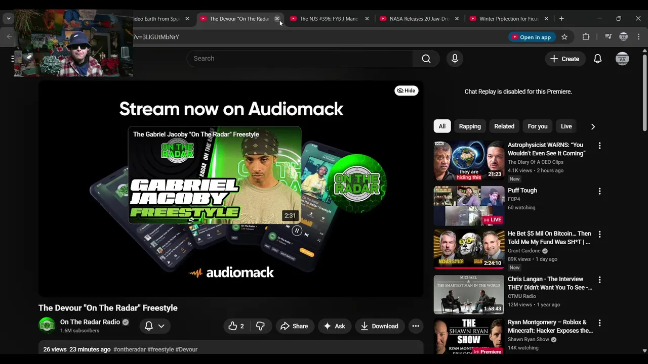Open more actions ellipsis under video
648x364 pixels.
point(416,326)
